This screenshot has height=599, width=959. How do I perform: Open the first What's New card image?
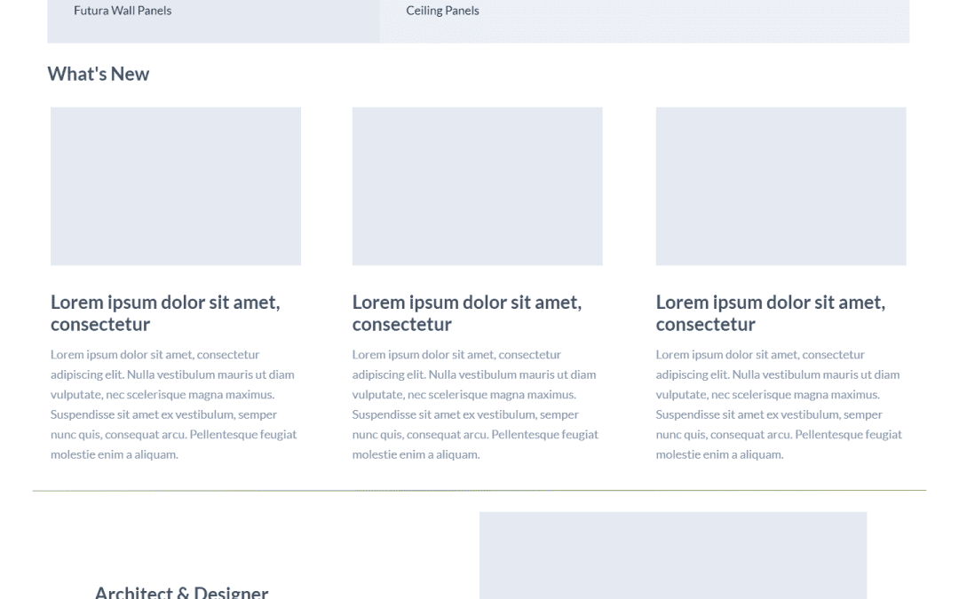tap(176, 186)
